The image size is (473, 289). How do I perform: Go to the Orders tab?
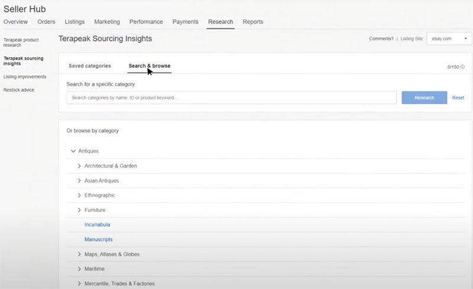pyautogui.click(x=46, y=22)
